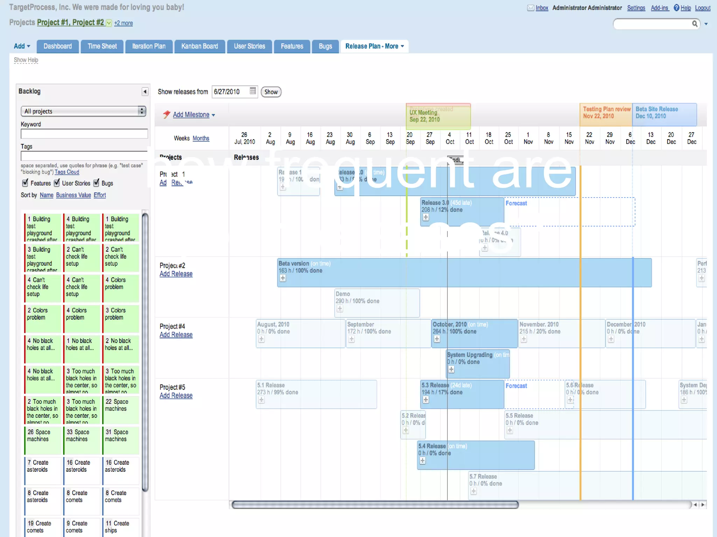The height and width of the screenshot is (537, 717).
Task: Open the Iteration Plan tab
Action: click(x=149, y=46)
